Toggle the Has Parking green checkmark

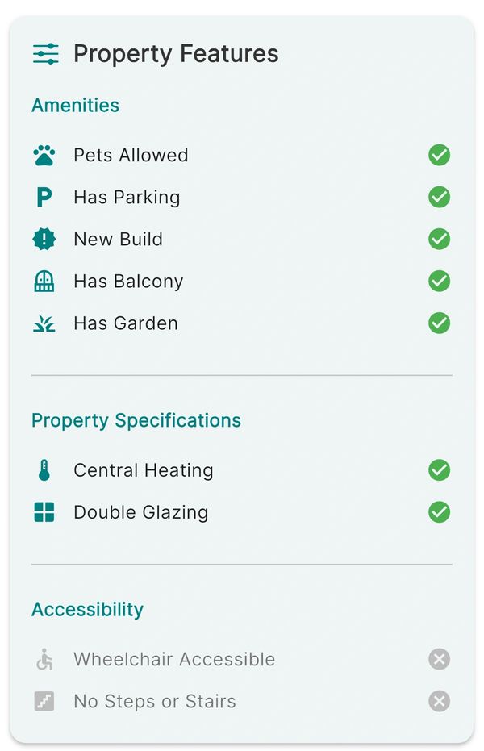[x=439, y=197]
